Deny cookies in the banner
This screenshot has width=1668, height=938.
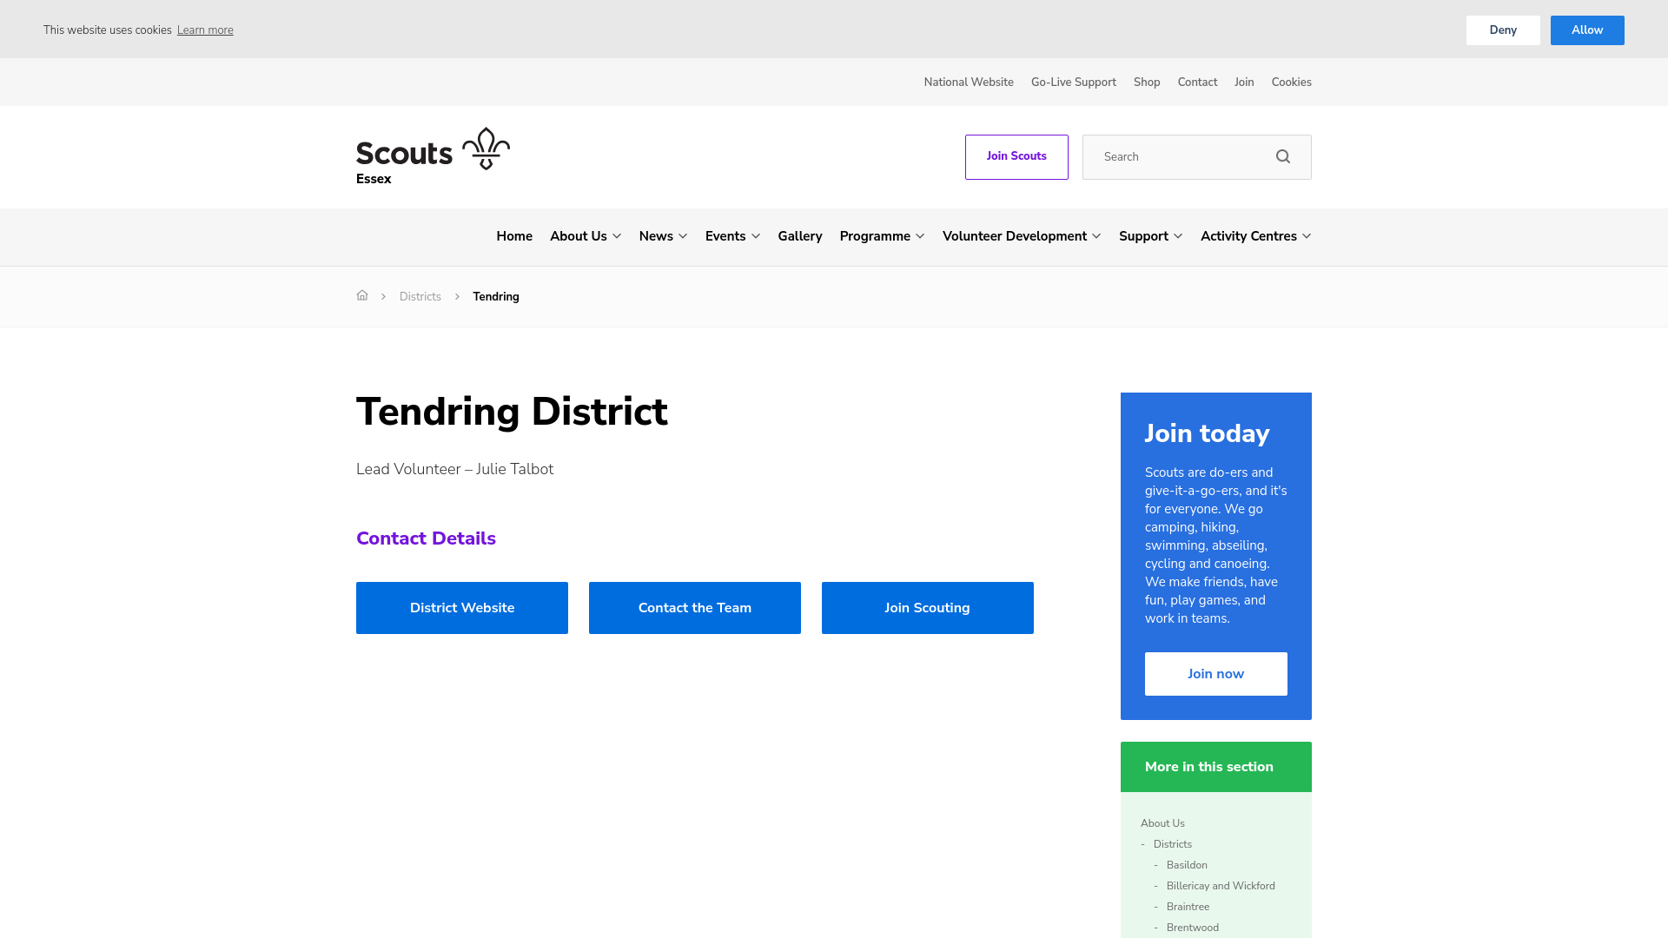[1503, 30]
